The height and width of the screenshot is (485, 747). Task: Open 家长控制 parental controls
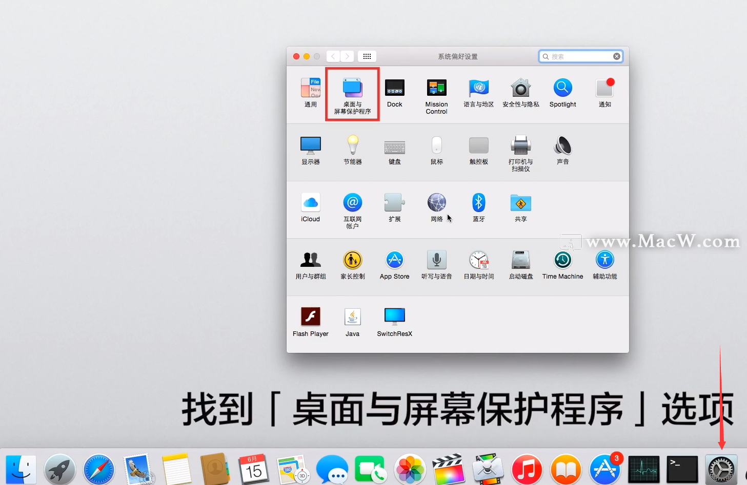click(353, 264)
